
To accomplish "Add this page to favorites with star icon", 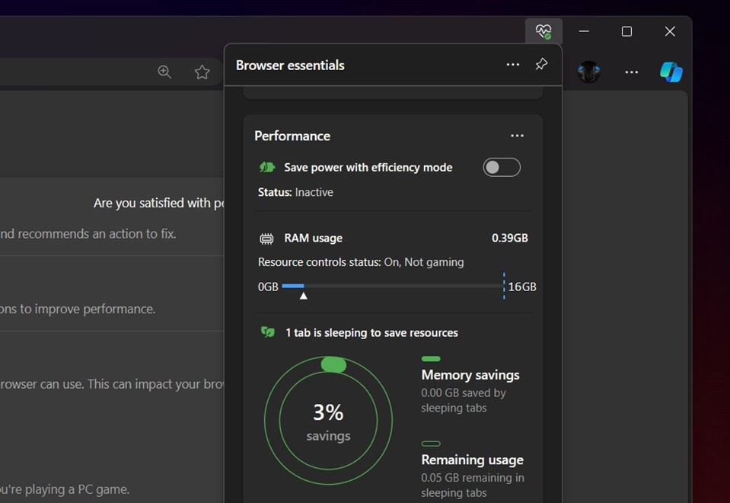I will [202, 72].
